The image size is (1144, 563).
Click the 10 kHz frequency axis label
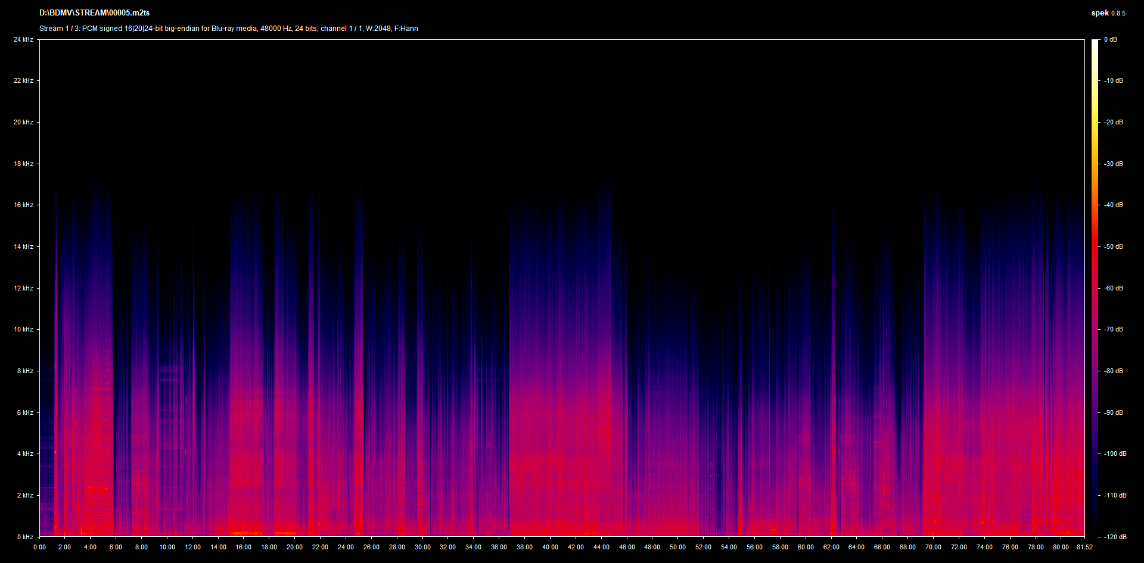[x=24, y=329]
